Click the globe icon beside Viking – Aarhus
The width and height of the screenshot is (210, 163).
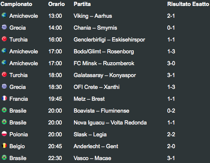[x=4, y=15]
